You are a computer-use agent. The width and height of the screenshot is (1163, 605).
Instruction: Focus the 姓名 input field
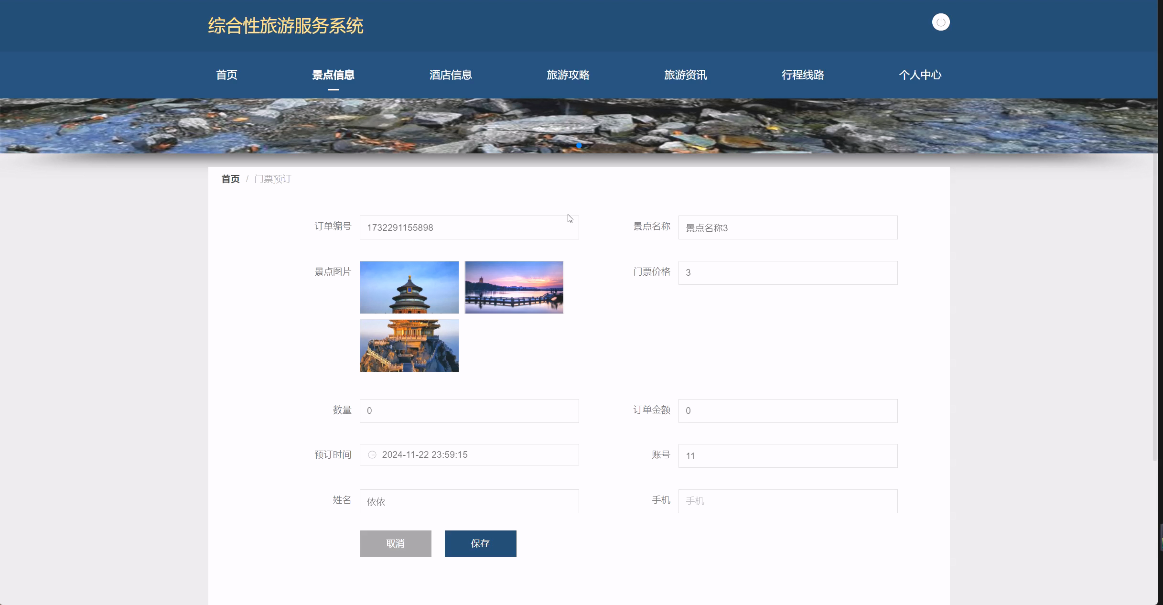(469, 501)
